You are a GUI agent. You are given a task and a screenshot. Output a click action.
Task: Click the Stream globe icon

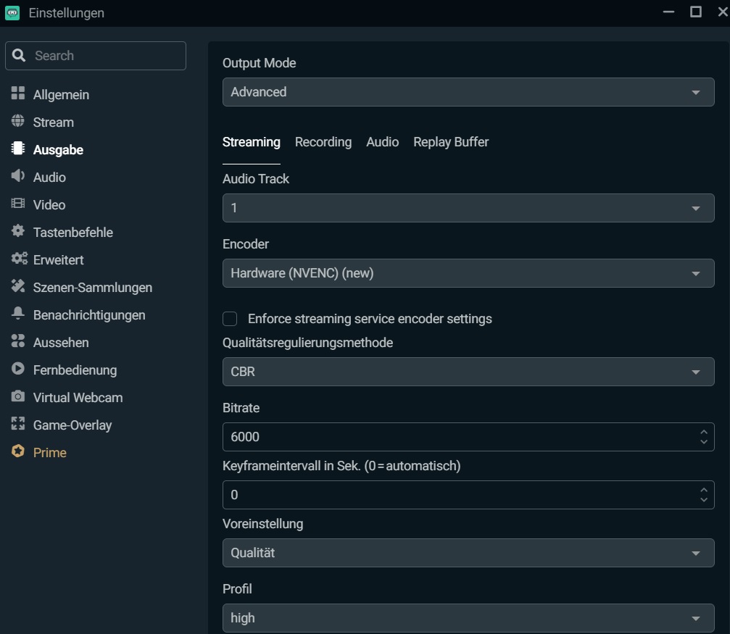coord(18,122)
